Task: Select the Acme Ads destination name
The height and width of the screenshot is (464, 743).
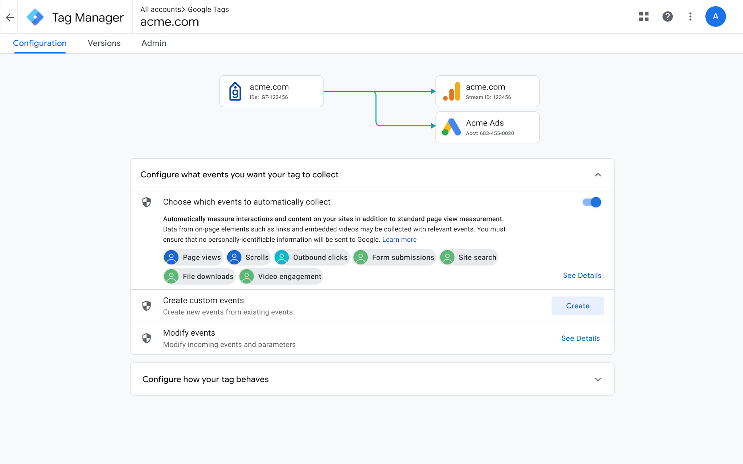Action: [485, 123]
